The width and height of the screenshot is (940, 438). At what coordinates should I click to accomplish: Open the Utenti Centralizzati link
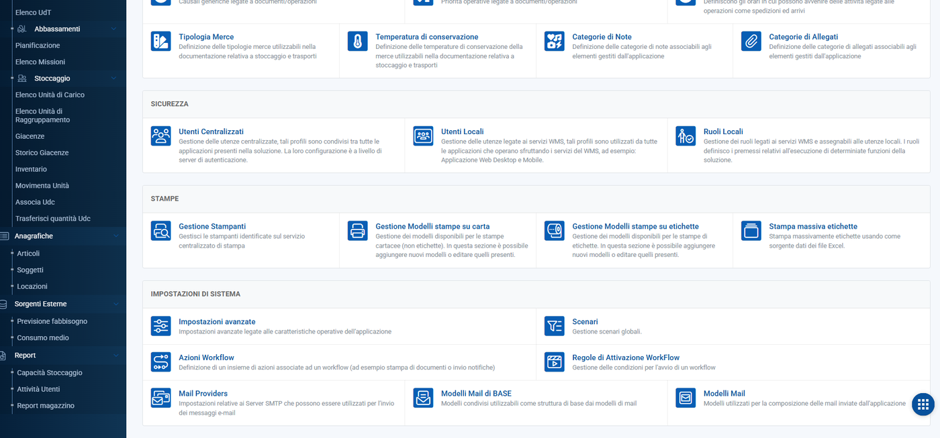coord(211,132)
